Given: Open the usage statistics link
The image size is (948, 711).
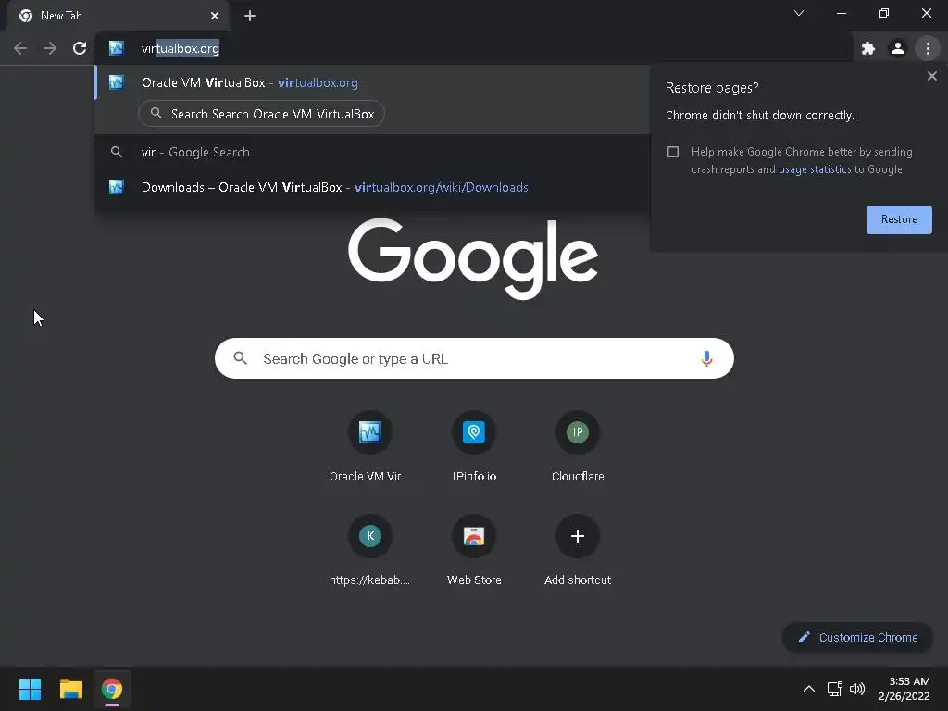Looking at the screenshot, I should 815,169.
